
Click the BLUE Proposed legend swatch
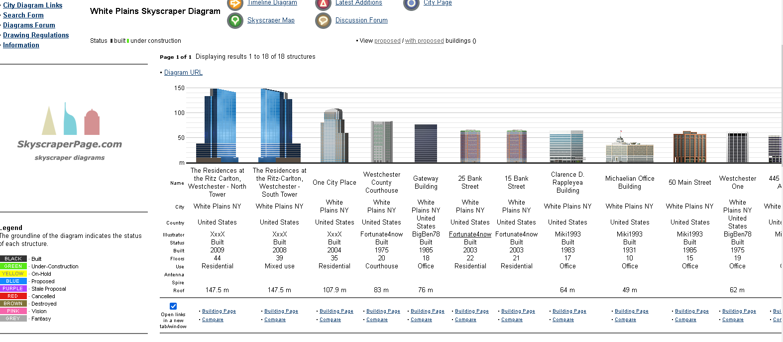point(13,281)
